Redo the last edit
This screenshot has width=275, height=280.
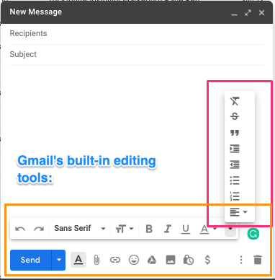(x=39, y=229)
